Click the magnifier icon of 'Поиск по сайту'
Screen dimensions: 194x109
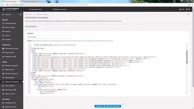[3, 94]
